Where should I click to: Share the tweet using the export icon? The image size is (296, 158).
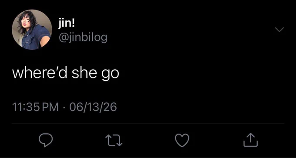tap(250, 140)
